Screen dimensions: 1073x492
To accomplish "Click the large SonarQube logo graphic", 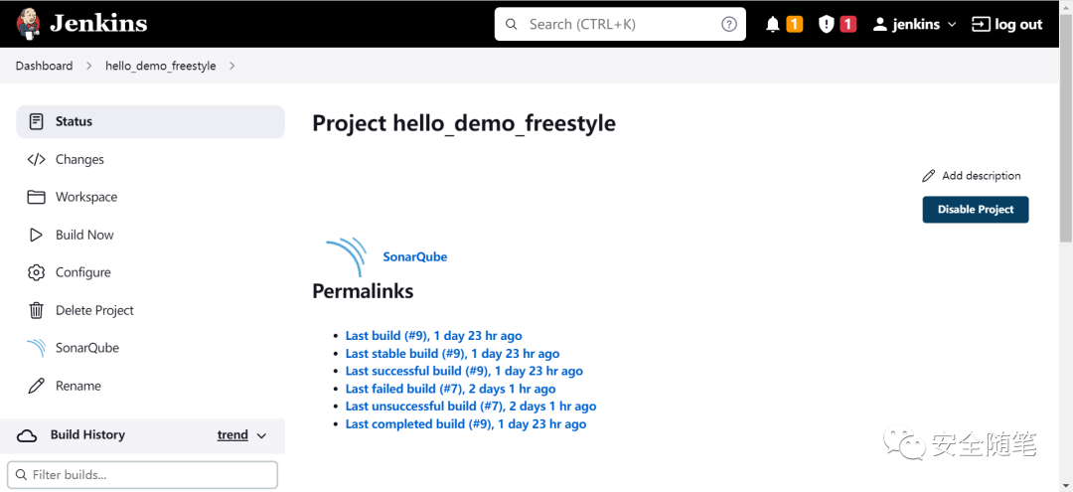I will click(346, 257).
